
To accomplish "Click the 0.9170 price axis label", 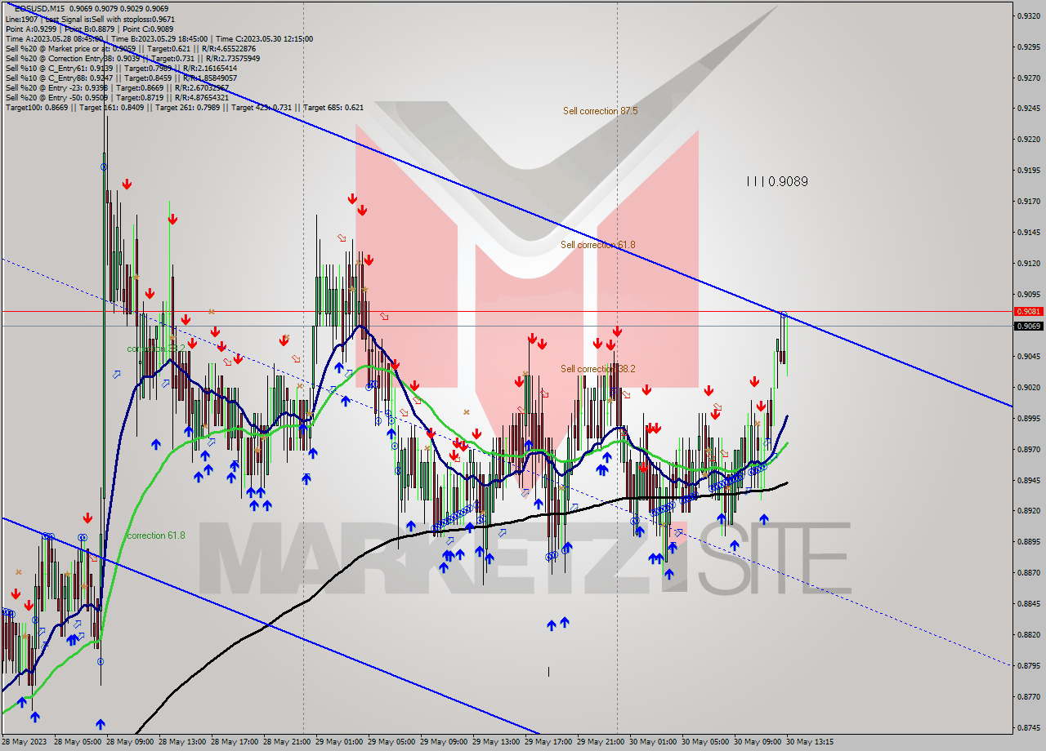I will click(1028, 202).
